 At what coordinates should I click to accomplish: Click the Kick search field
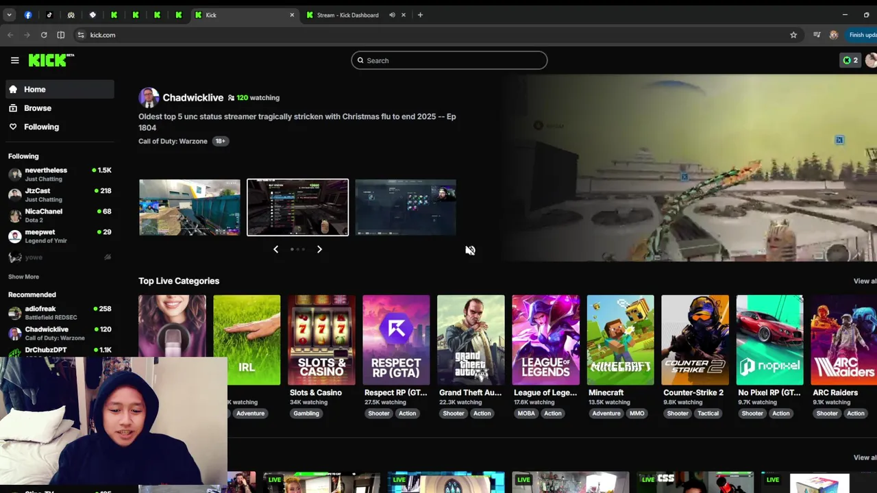click(x=449, y=60)
